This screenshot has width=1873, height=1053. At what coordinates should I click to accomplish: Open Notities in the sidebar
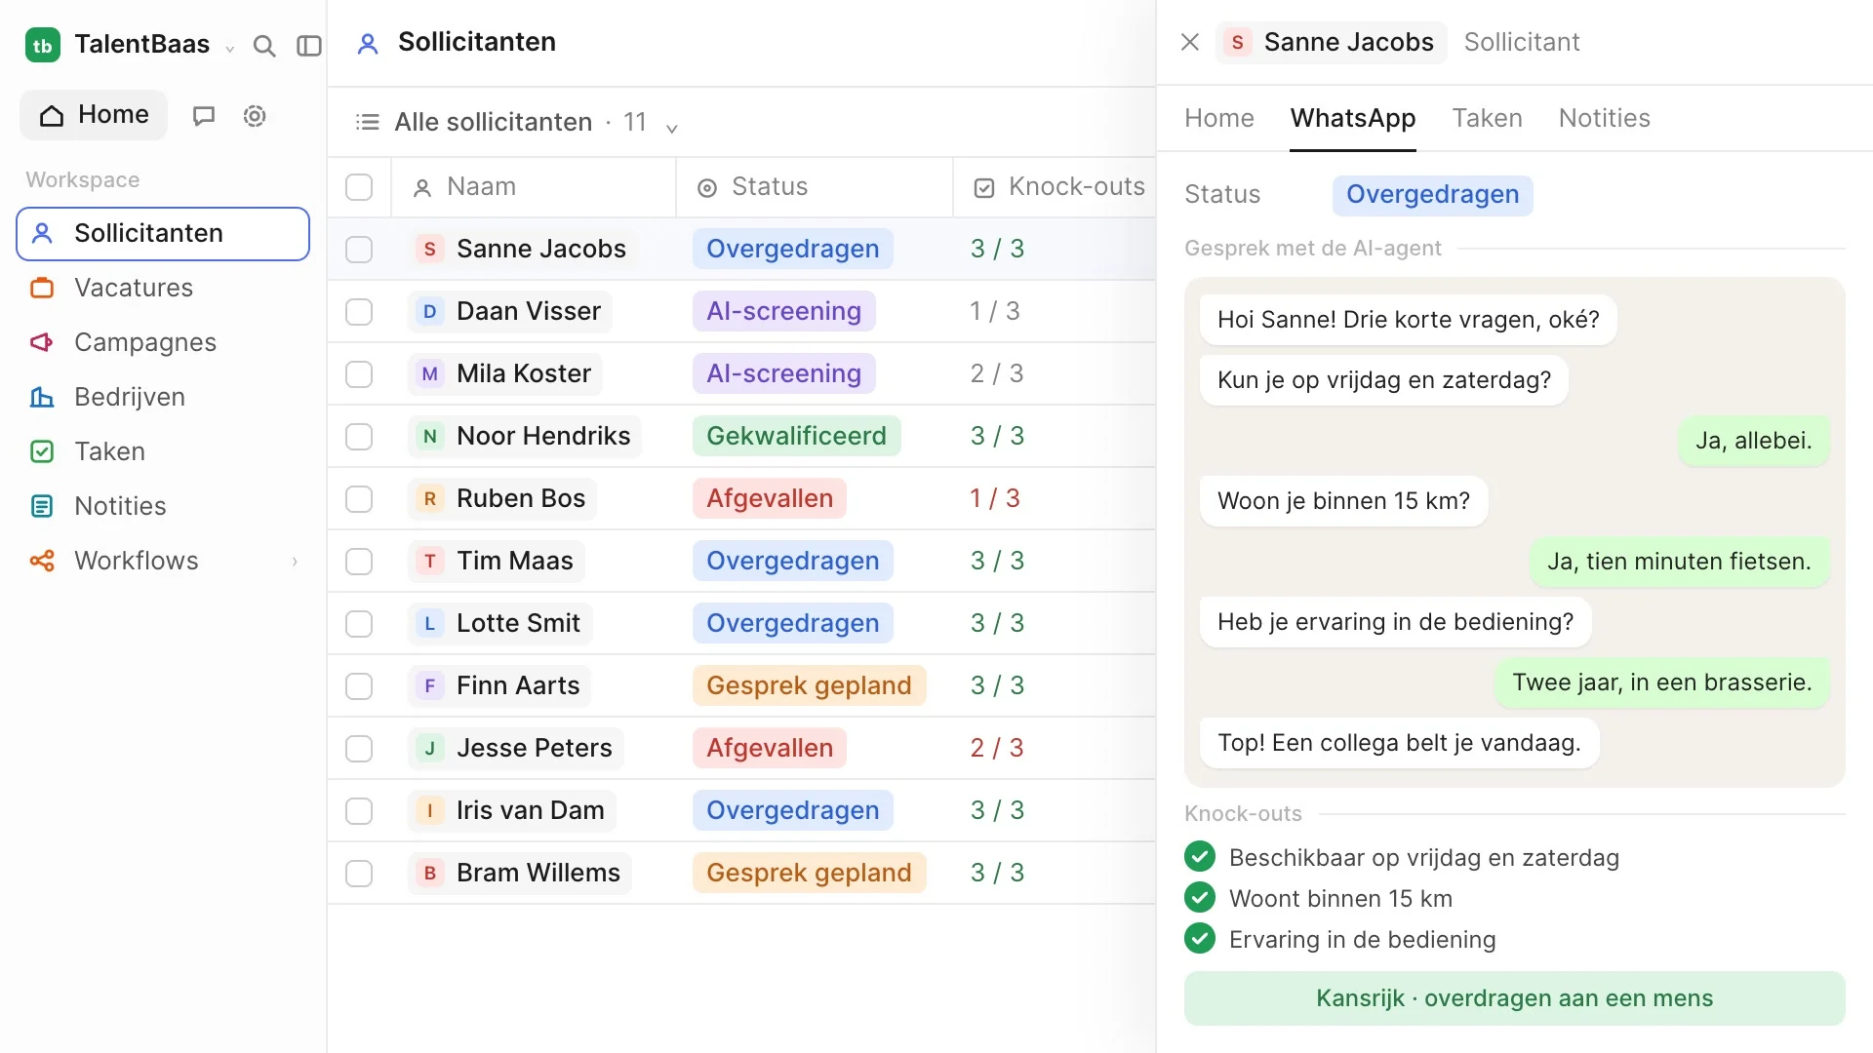coord(163,506)
